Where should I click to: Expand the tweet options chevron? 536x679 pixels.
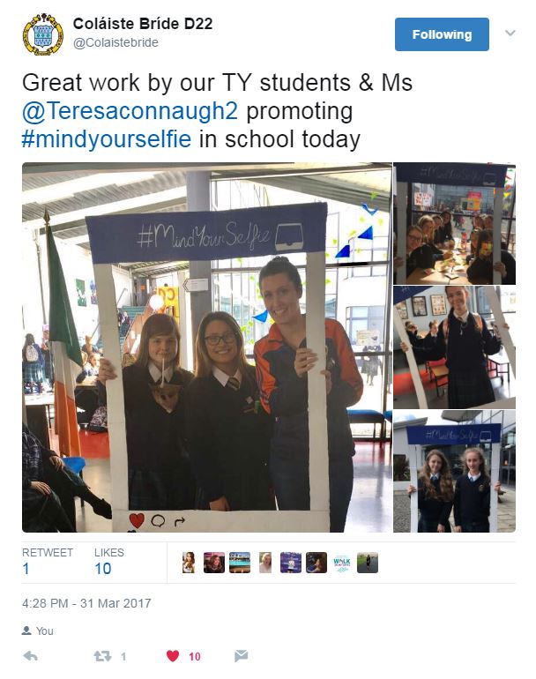[510, 33]
